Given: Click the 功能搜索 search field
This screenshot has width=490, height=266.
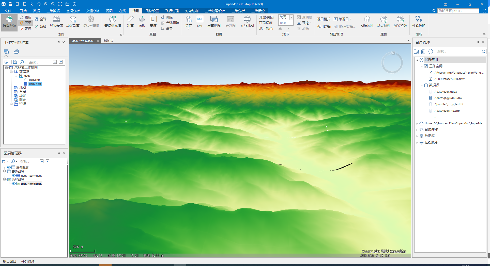Looking at the screenshot, I should click(458, 11).
